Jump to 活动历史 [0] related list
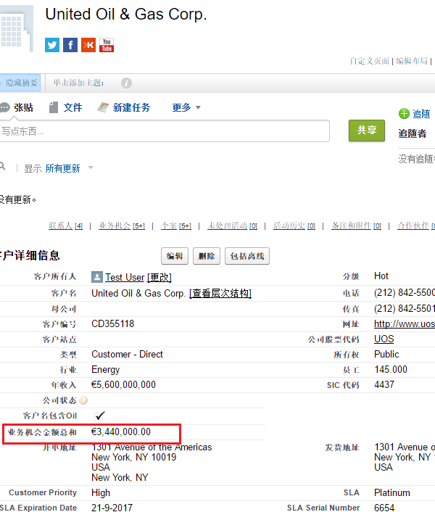The image size is (435, 512). [294, 226]
